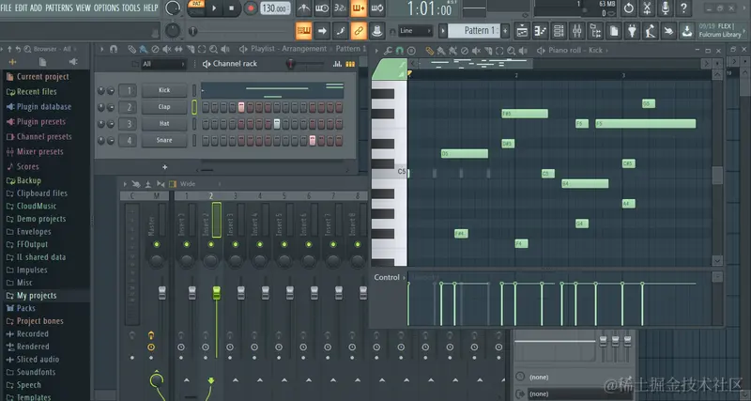751x401 pixels.
Task: Open the Piano roll view toolbar icon
Action: pos(541,31)
